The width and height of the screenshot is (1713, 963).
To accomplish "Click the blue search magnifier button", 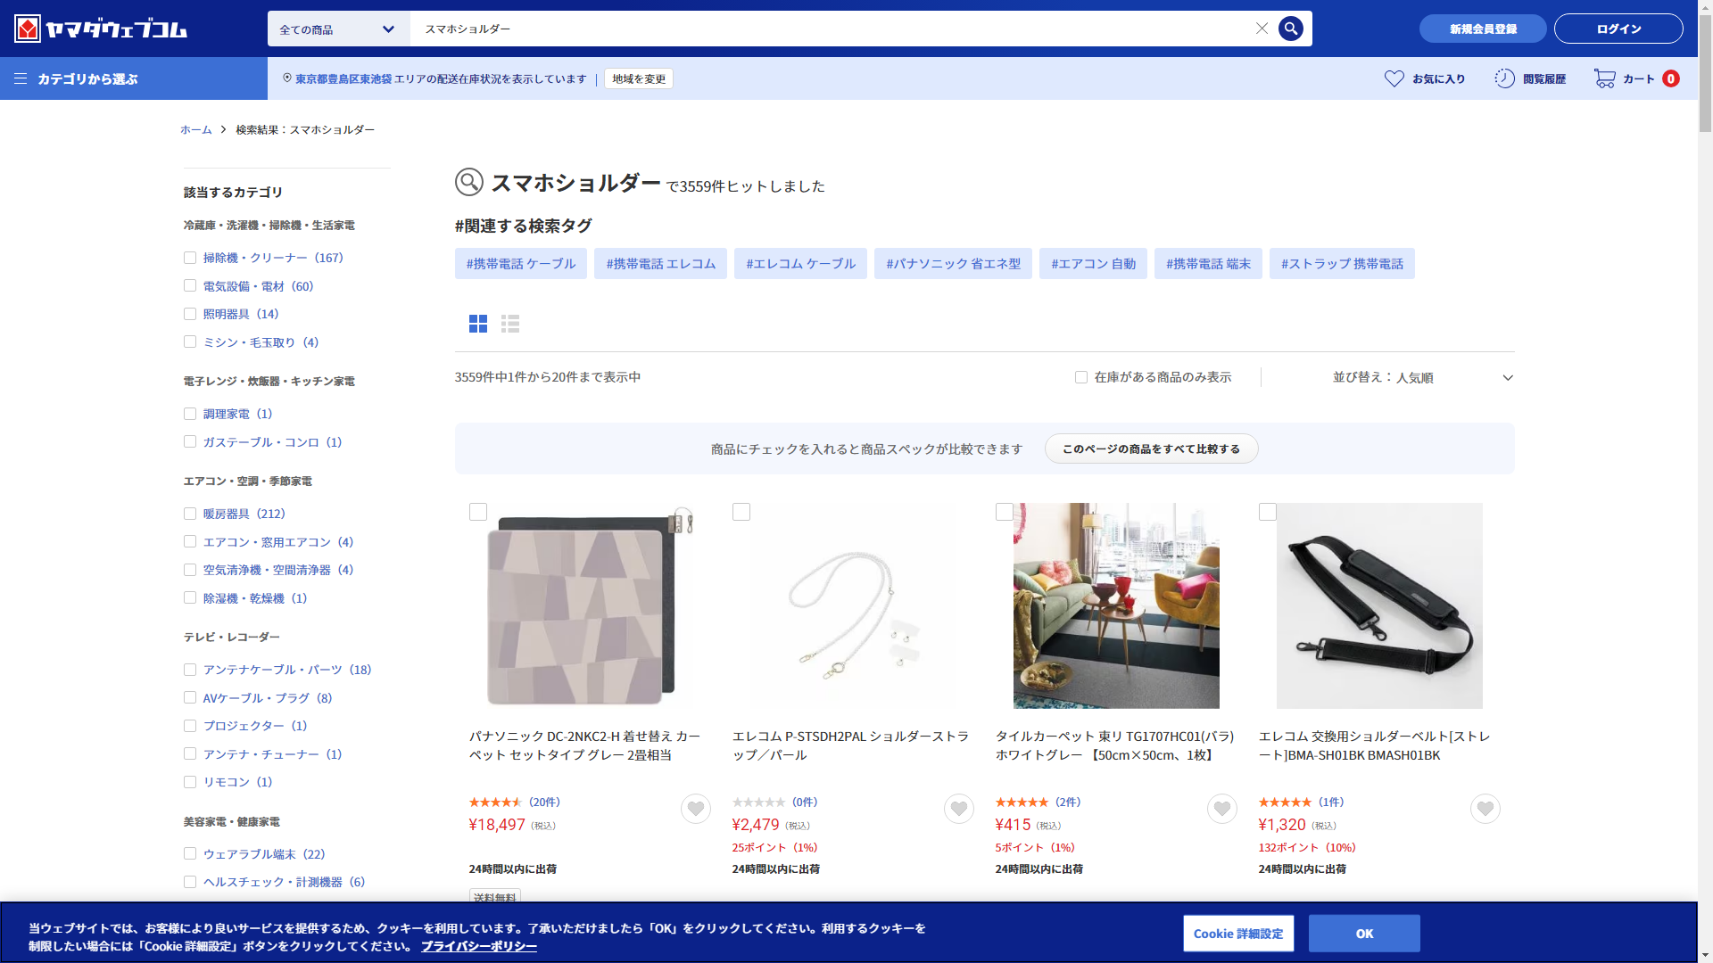I will [x=1290, y=29].
